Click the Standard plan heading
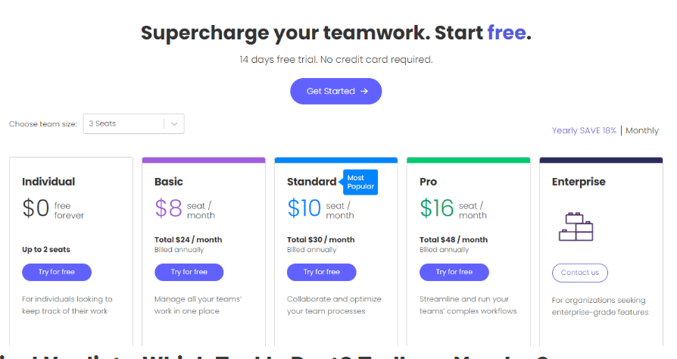677x359 pixels. point(311,182)
